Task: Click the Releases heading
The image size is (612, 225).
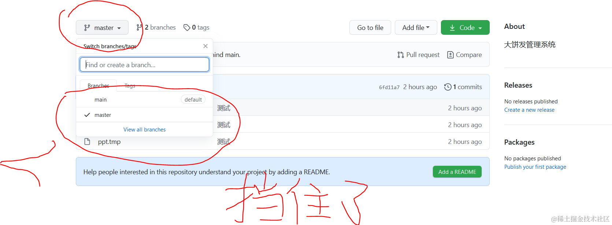Action: [x=518, y=85]
